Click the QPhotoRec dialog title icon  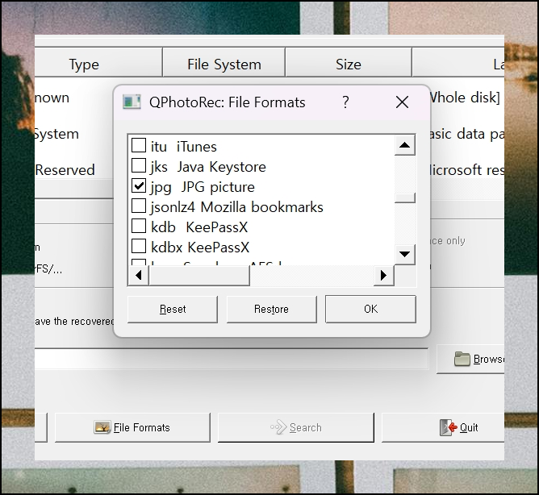[132, 102]
